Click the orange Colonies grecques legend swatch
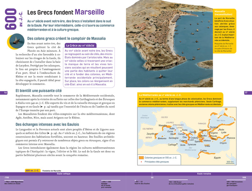The width and height of the screenshot is (252, 191). tap(141, 158)
